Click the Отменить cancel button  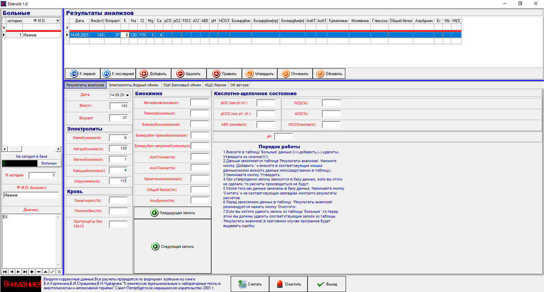[295, 73]
